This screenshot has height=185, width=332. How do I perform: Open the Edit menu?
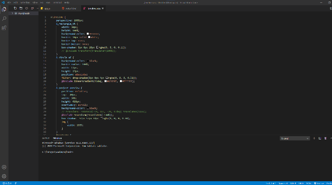(16, 2)
